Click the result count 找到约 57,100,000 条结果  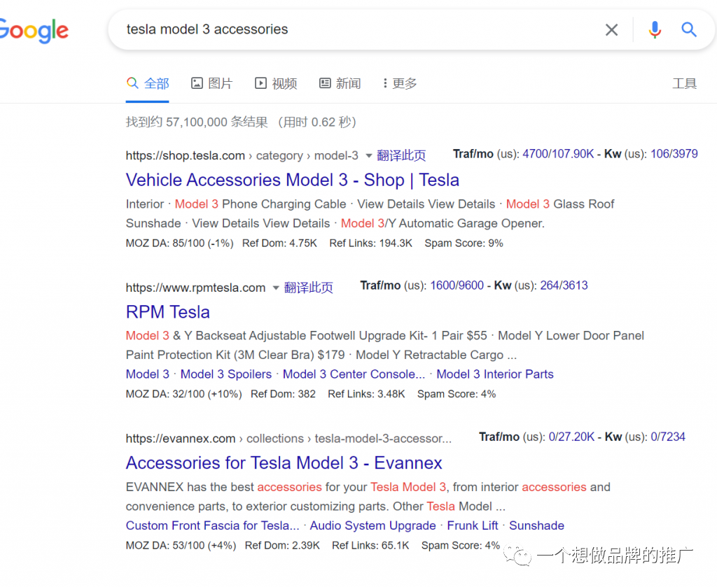[197, 122]
